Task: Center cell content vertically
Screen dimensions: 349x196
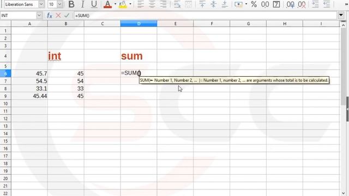Action: pyautogui.click(x=213, y=4)
